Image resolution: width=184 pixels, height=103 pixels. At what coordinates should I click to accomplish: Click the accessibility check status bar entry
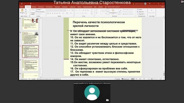click(x=49, y=79)
